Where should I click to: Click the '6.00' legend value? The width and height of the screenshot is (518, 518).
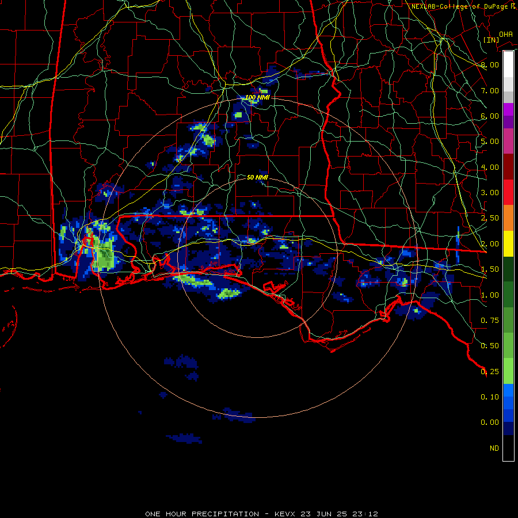[490, 116]
